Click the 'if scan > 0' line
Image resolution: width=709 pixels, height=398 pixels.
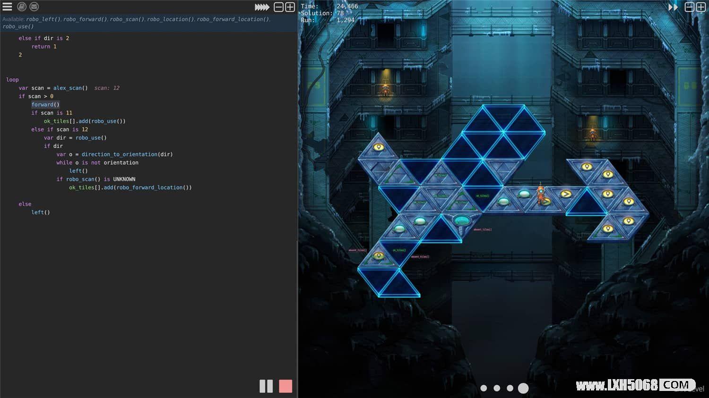[36, 96]
